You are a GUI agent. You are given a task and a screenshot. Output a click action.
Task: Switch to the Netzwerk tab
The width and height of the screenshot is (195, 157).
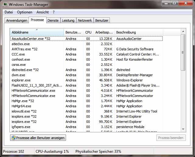[85, 20]
